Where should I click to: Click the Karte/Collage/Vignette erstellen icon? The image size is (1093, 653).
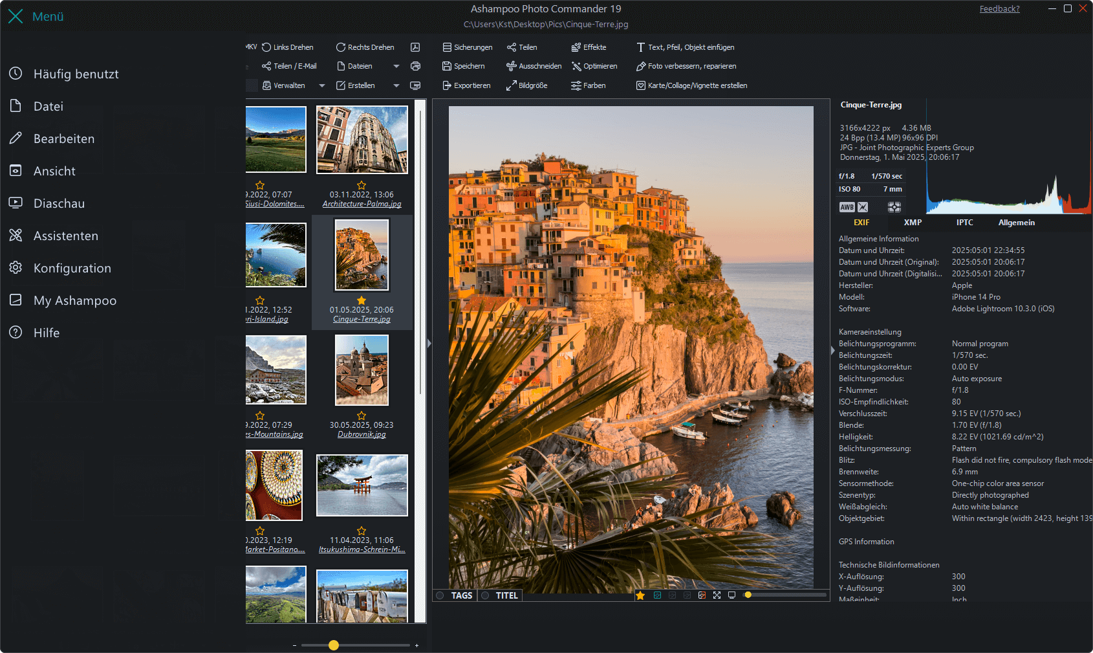pos(691,85)
